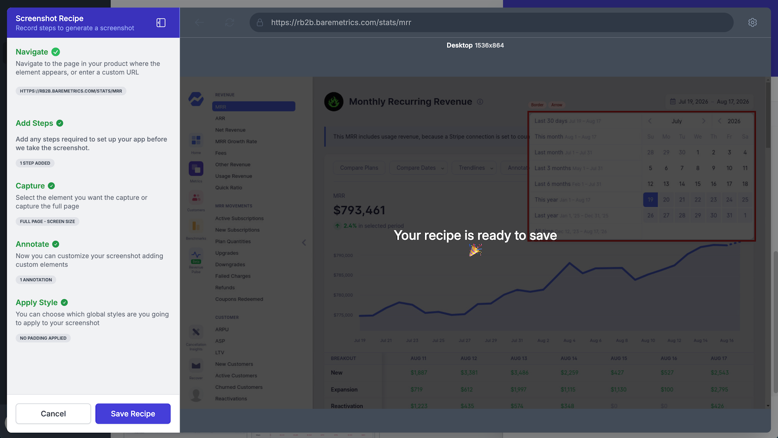Open the Customers icon in preview sidebar
Viewport: 778px width, 438px height.
(x=196, y=198)
